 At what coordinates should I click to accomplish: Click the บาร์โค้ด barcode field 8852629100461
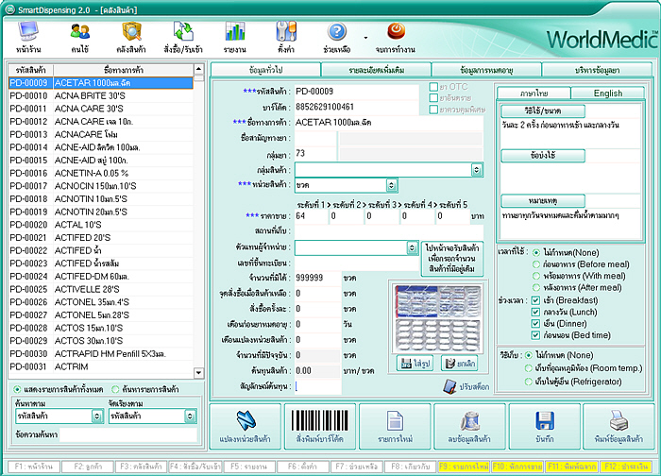click(356, 107)
